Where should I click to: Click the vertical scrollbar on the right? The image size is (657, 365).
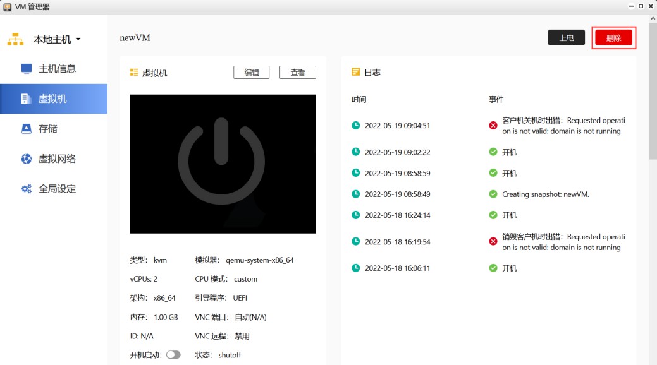652,95
